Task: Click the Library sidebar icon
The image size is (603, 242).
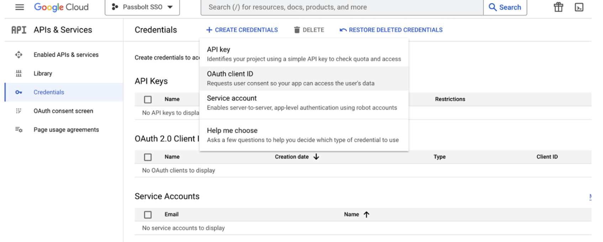Action: point(19,73)
